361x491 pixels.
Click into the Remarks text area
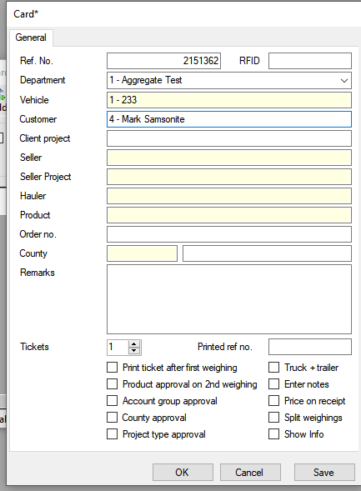click(x=229, y=299)
